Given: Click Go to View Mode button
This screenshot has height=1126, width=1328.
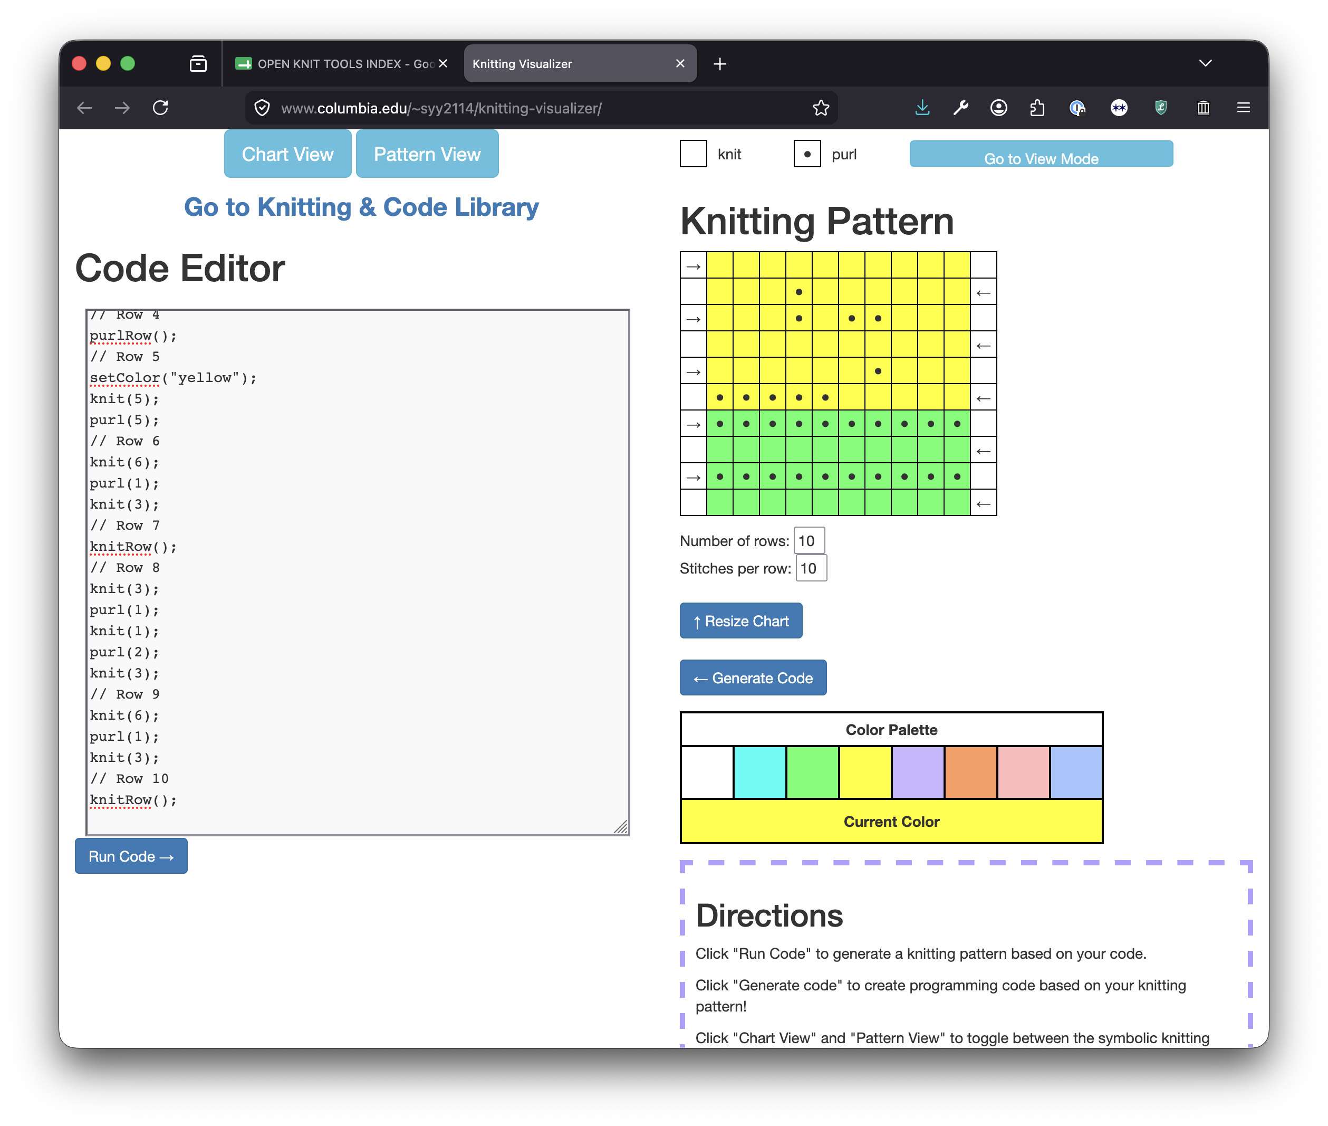Looking at the screenshot, I should pos(1041,155).
